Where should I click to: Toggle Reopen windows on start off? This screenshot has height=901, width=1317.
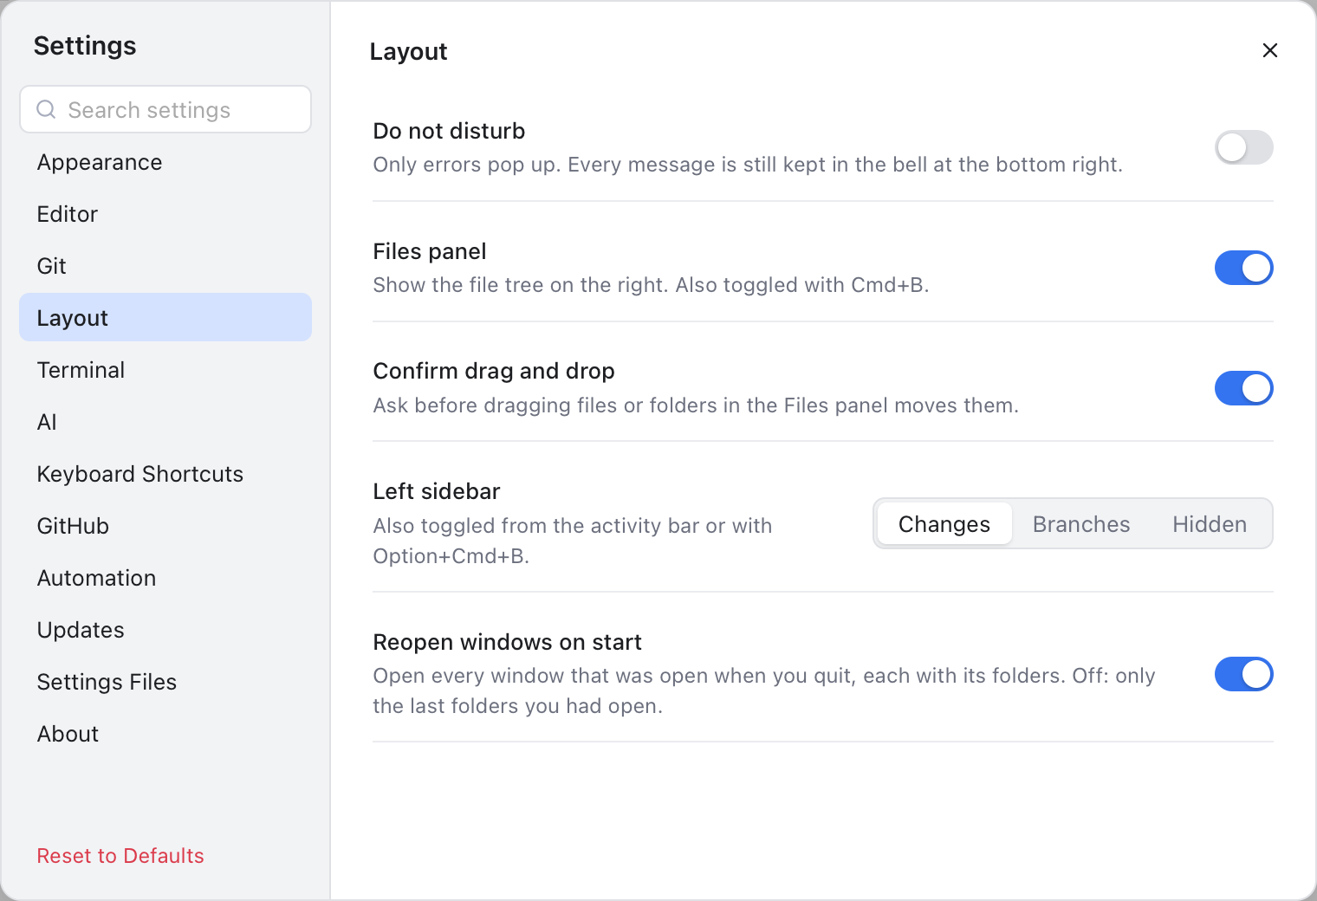pyautogui.click(x=1243, y=674)
